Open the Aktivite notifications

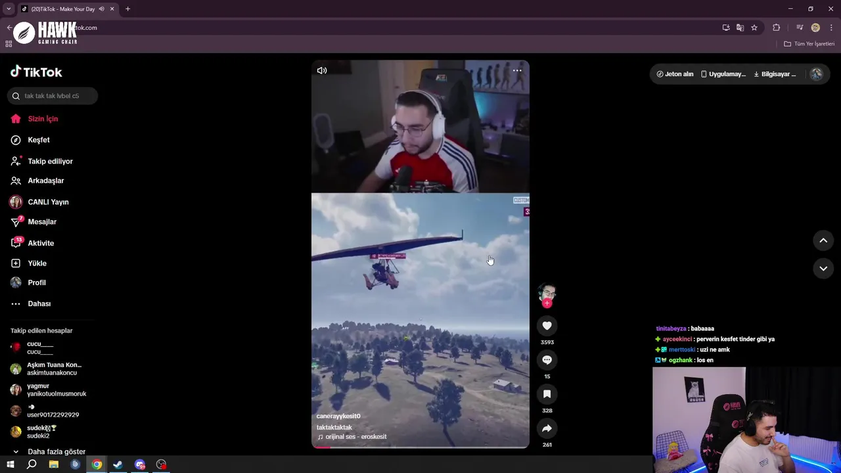pyautogui.click(x=41, y=243)
